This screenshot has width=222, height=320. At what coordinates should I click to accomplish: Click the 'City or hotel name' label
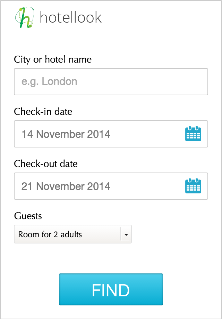coord(53,59)
